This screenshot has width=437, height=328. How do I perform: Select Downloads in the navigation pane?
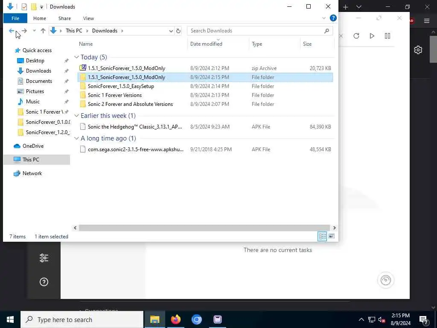click(x=38, y=71)
